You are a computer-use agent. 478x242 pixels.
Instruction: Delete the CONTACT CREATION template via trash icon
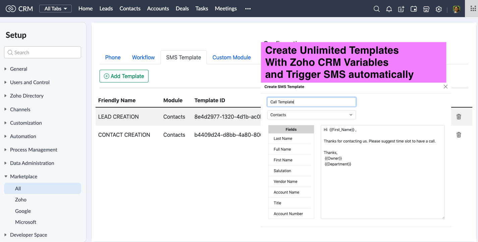click(459, 134)
